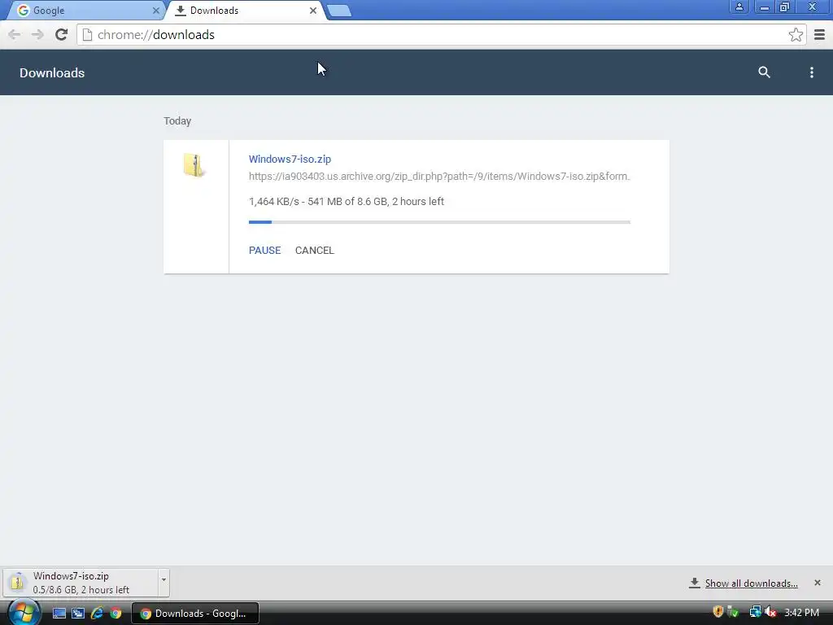The height and width of the screenshot is (625, 833).
Task: Open the Downloads page three-dot menu
Action: click(x=811, y=72)
